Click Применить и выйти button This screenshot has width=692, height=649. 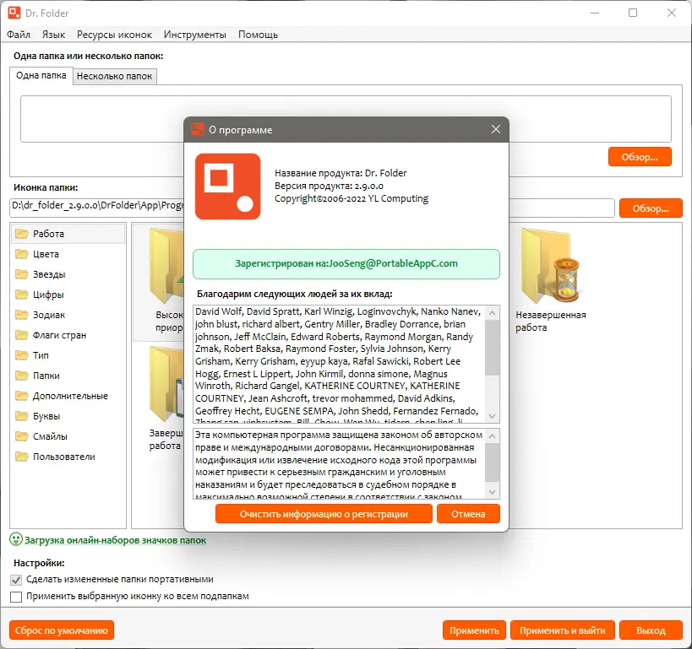tap(562, 630)
